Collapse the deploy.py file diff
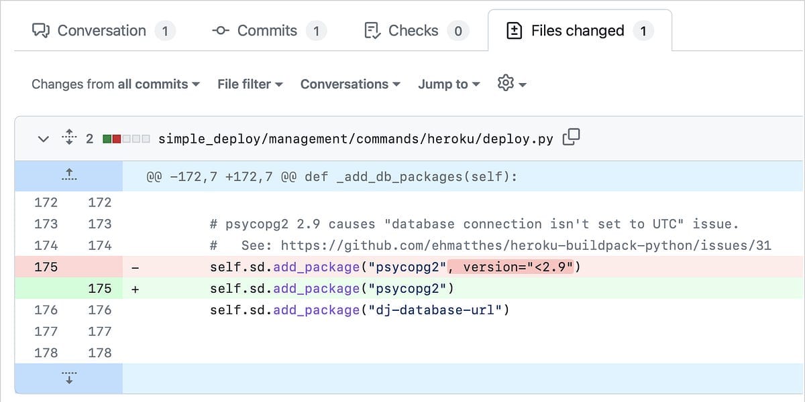Screen dimensions: 805x402 [44, 139]
